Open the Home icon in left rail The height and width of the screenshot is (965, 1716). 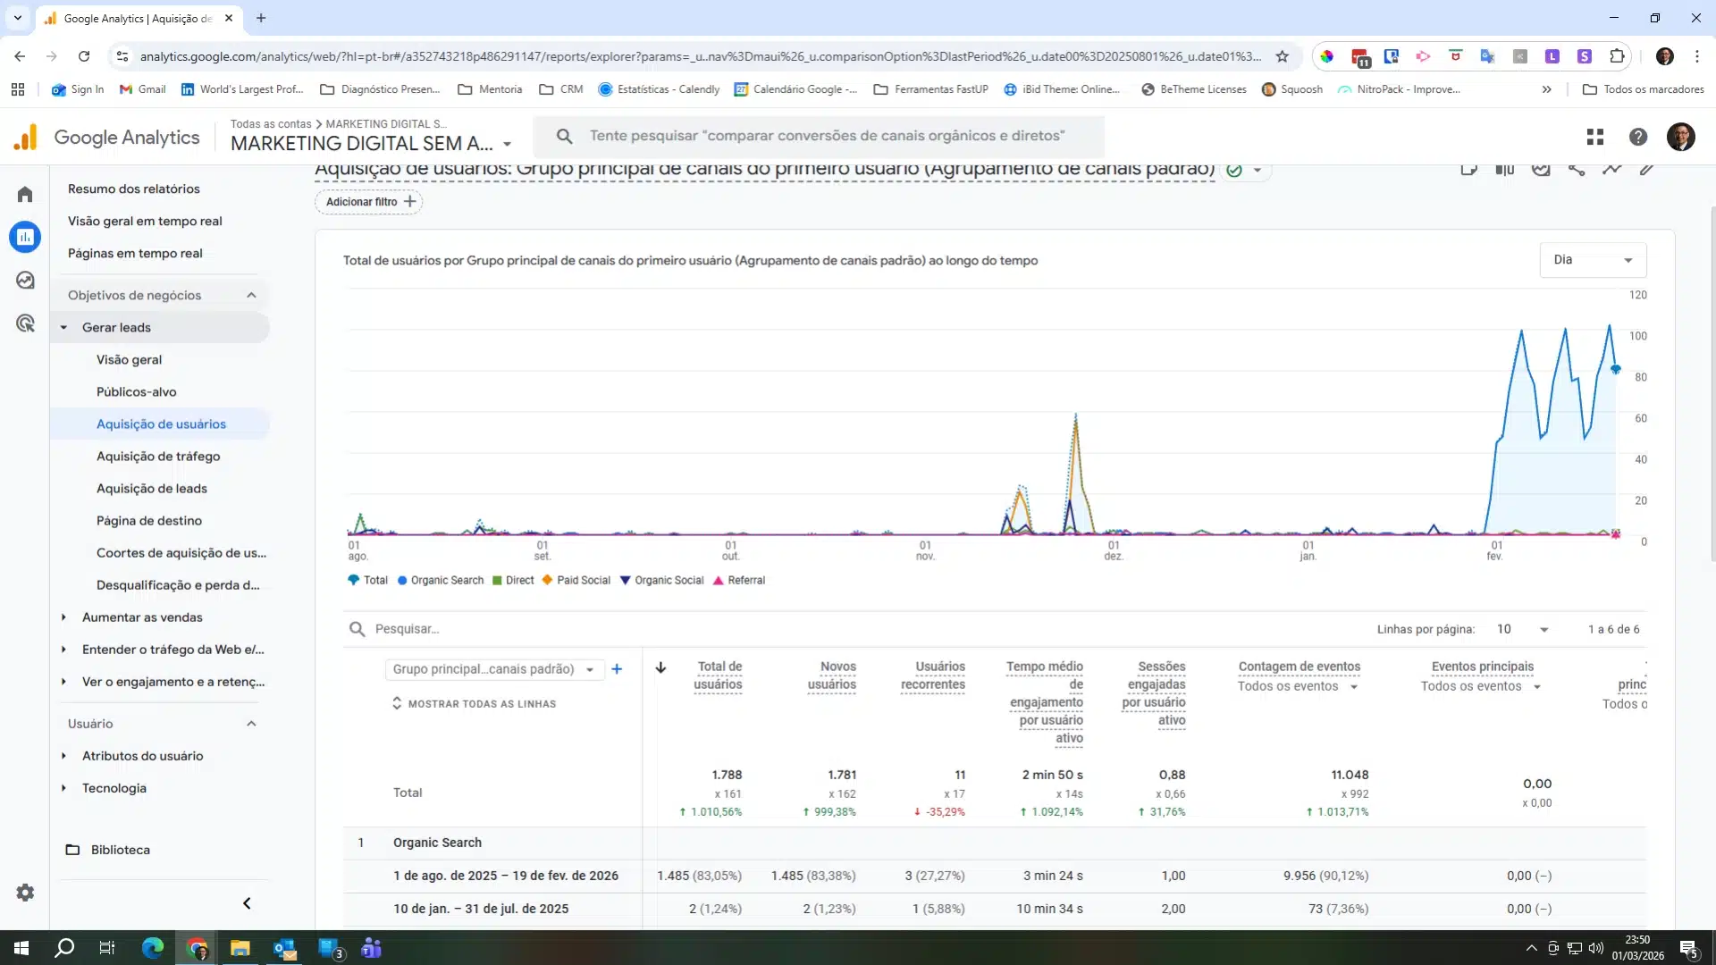(25, 195)
